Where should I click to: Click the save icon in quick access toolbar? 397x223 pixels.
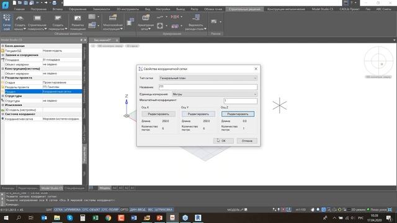click(25, 2)
